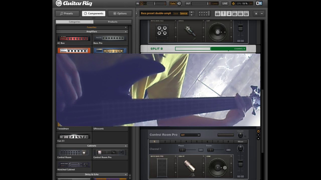The width and height of the screenshot is (321, 180).
Task: Click the Native Instruments NI logo
Action: 259,3
